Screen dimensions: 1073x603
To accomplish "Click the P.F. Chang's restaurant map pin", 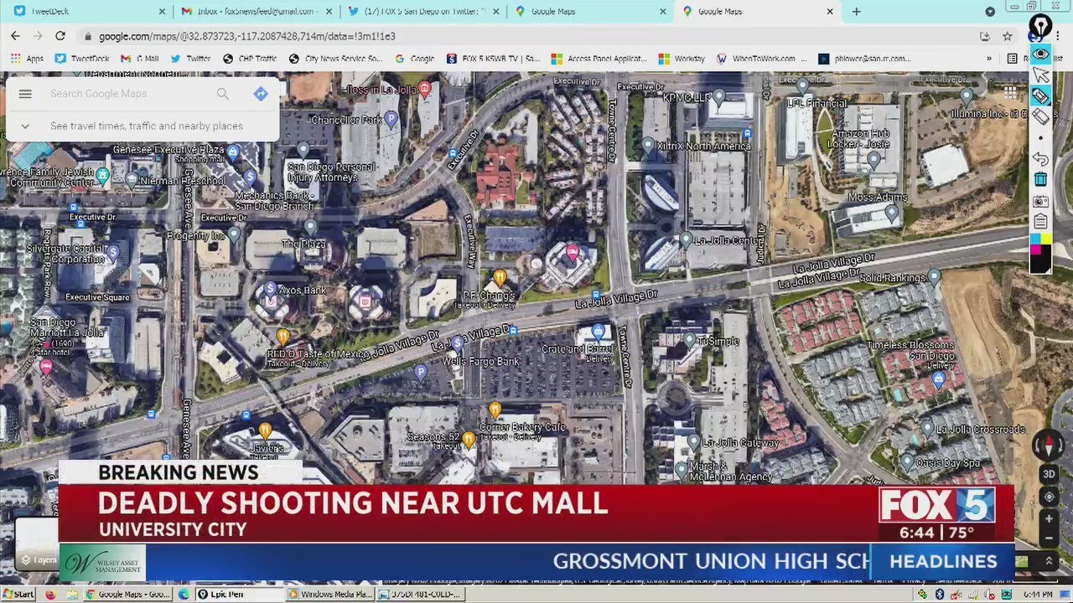I will tap(500, 276).
